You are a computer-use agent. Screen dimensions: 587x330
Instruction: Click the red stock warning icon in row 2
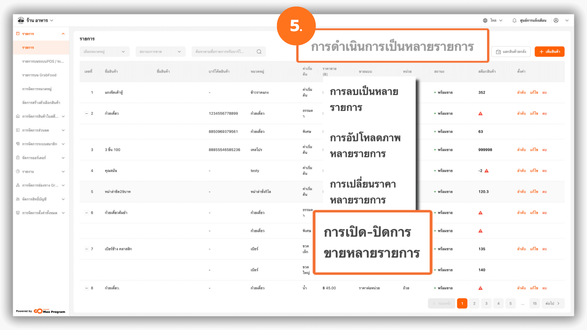480,114
